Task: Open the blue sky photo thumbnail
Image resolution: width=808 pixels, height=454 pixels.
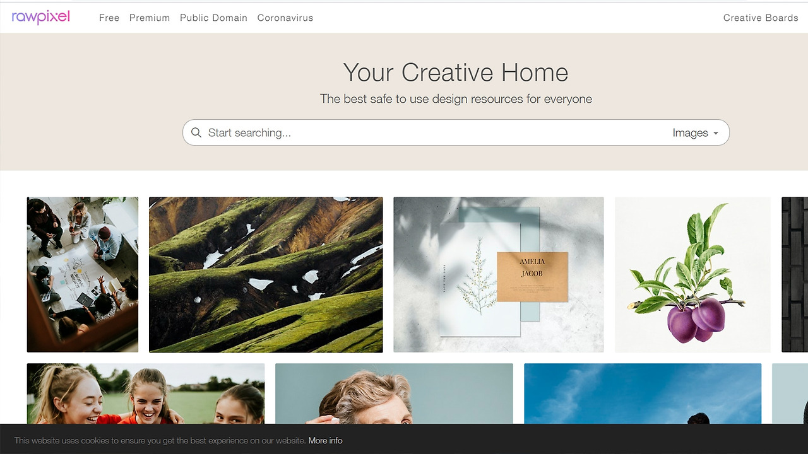Action: (643, 393)
